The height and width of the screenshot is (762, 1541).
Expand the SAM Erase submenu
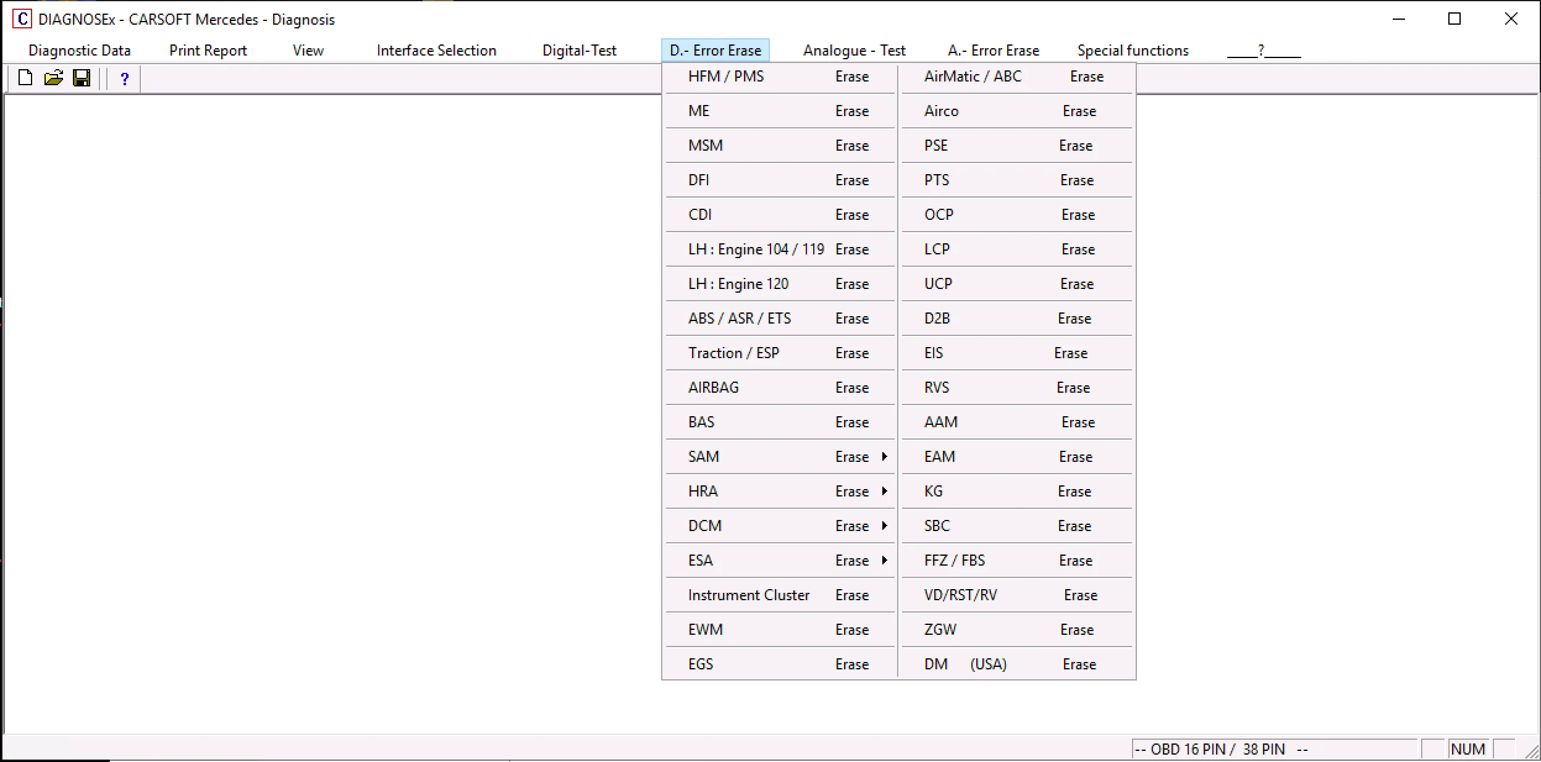[x=779, y=457]
